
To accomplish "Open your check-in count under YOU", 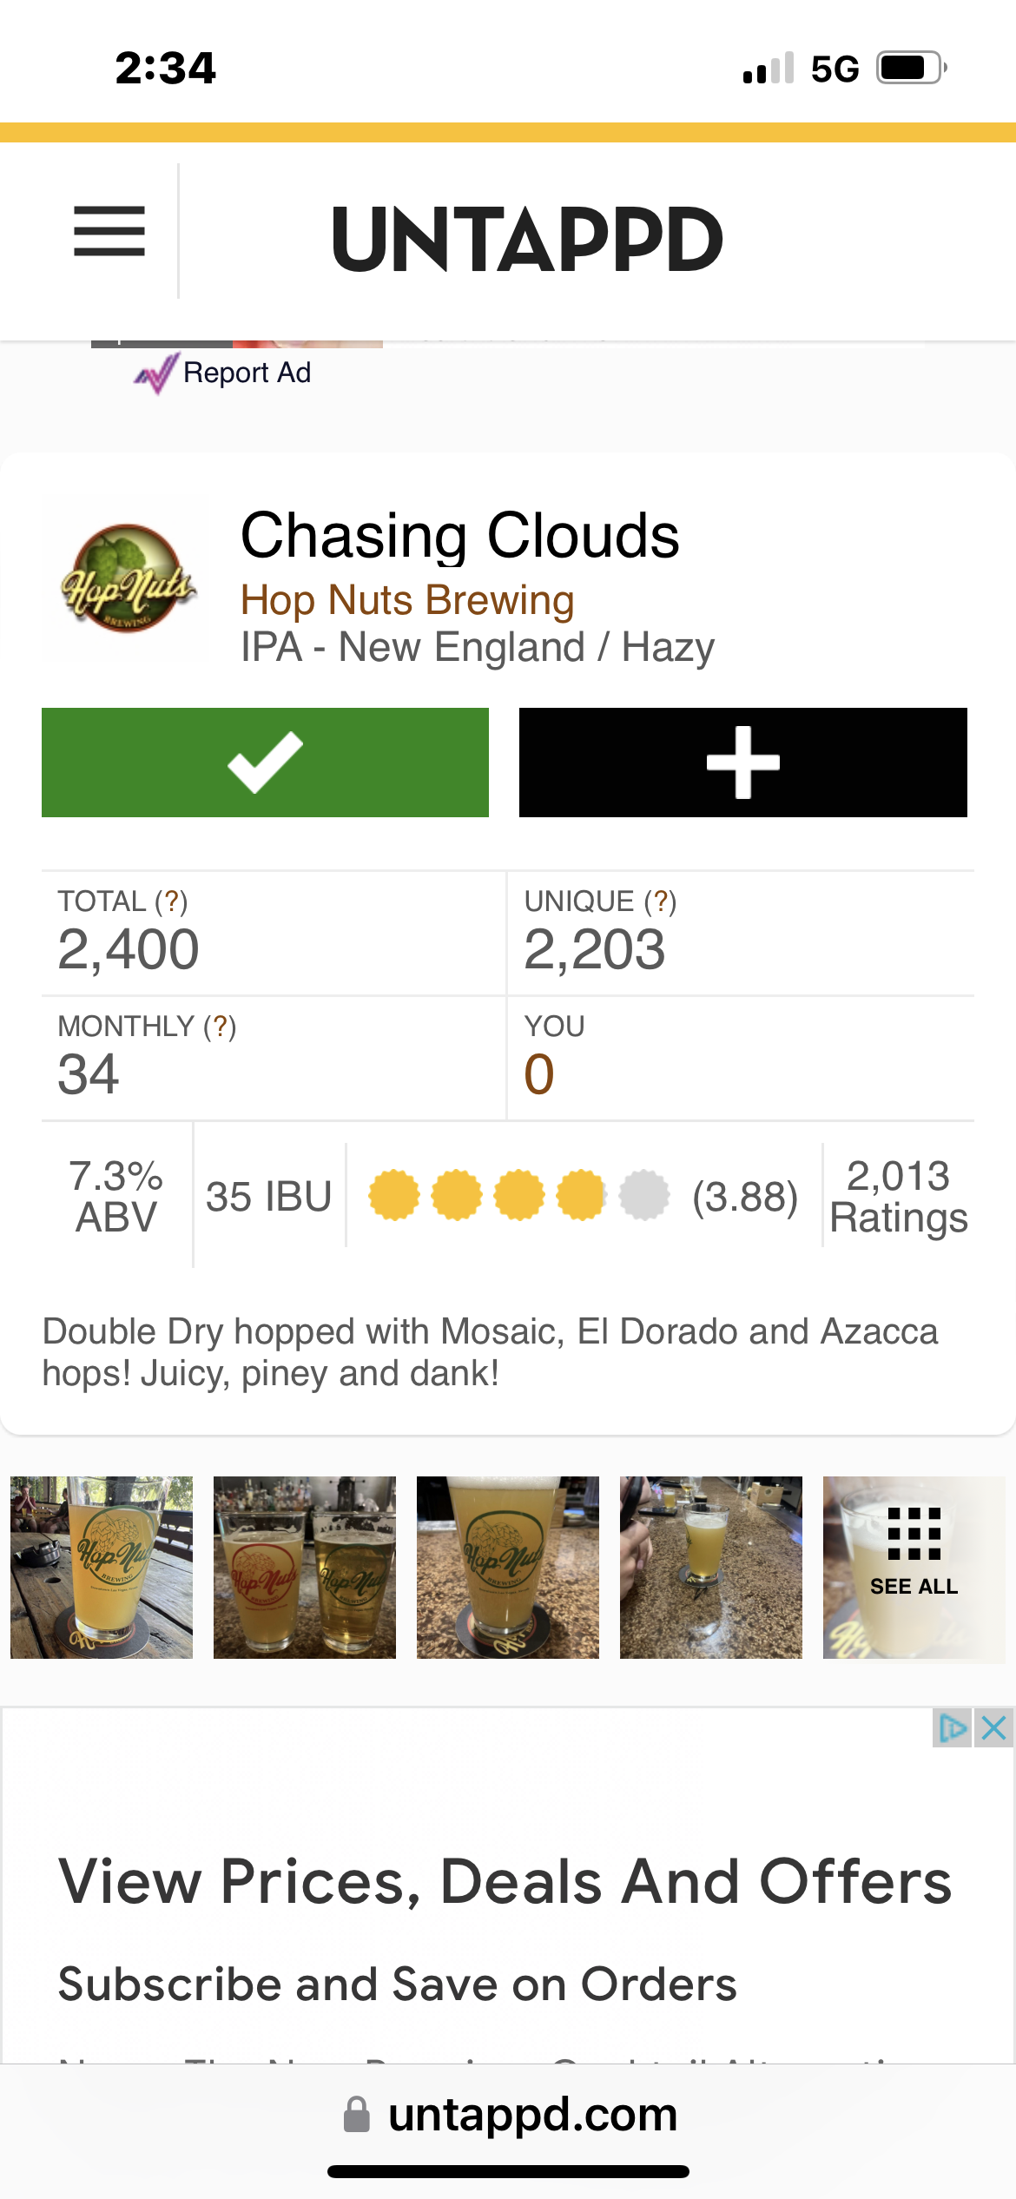I will pos(539,1074).
